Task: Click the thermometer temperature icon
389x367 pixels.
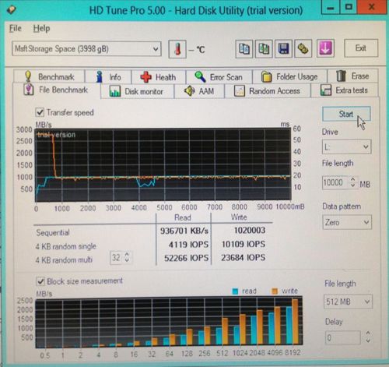Action: 177,49
